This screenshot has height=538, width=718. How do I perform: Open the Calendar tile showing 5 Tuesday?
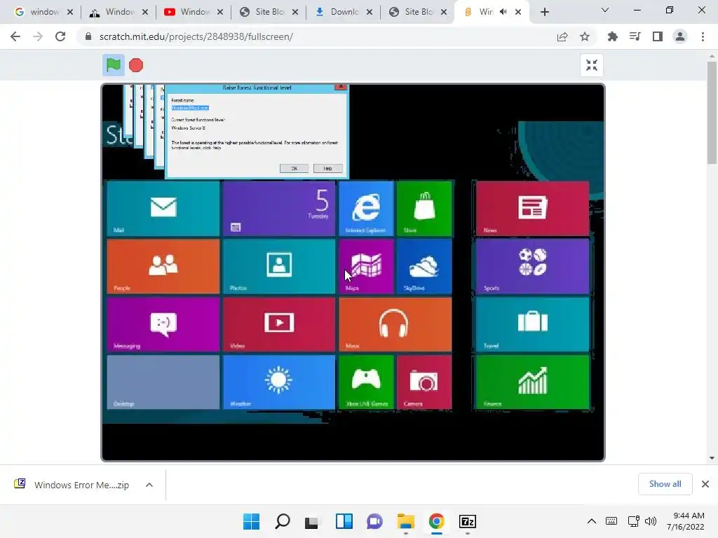(x=279, y=209)
